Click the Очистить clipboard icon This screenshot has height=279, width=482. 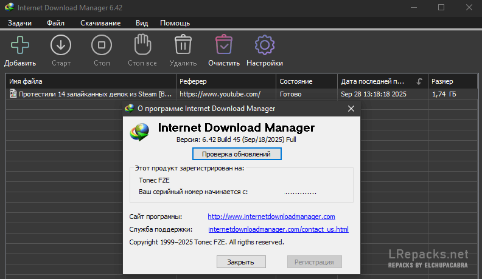(224, 45)
